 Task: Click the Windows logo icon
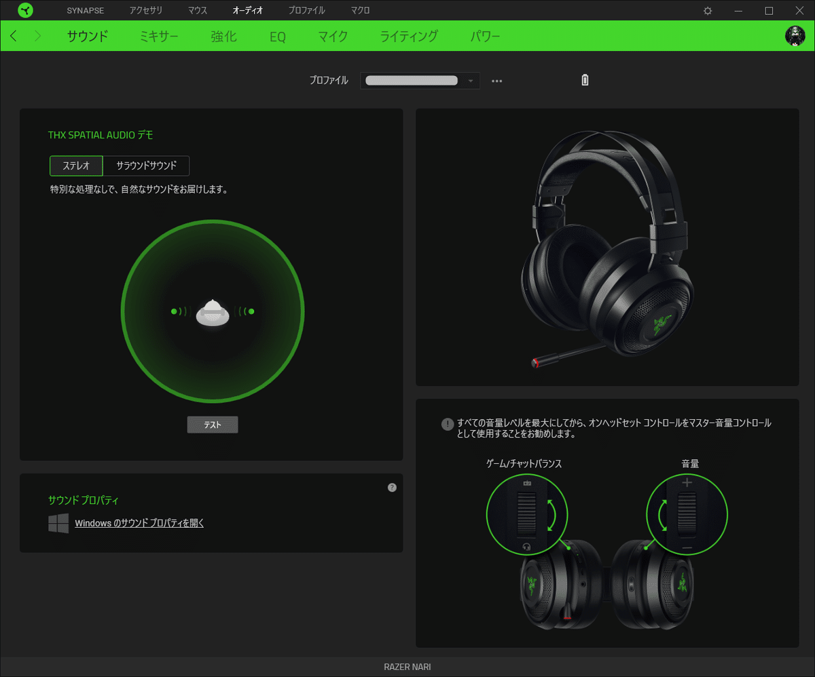58,523
